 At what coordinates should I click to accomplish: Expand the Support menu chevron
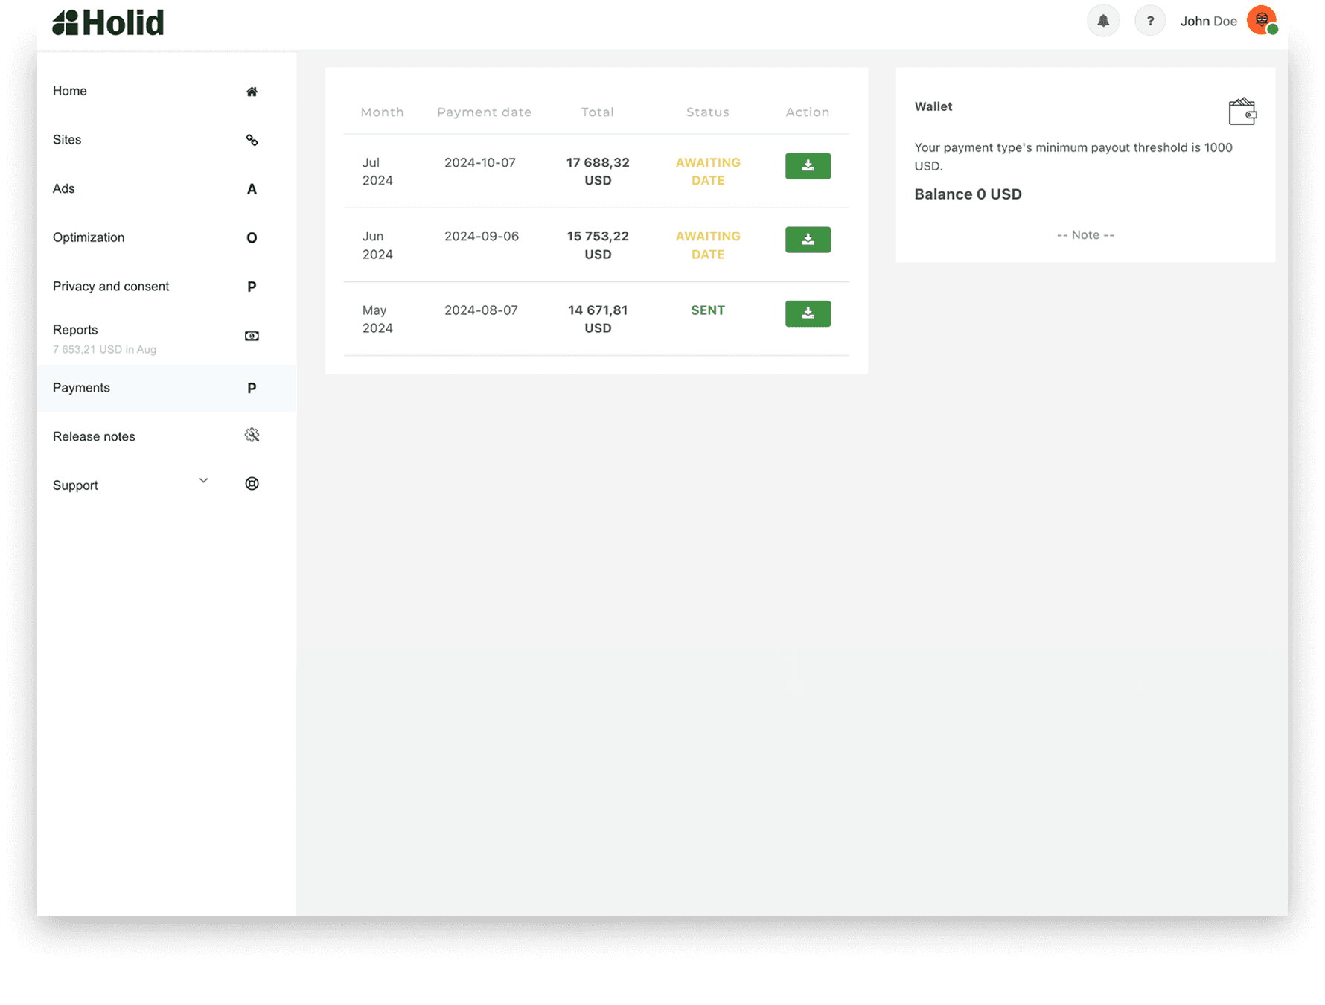(203, 481)
